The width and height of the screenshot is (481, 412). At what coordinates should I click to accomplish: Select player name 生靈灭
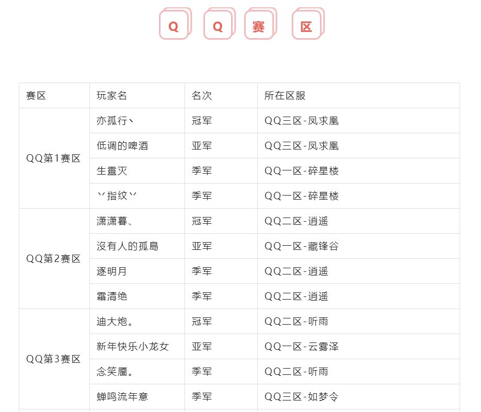(112, 171)
